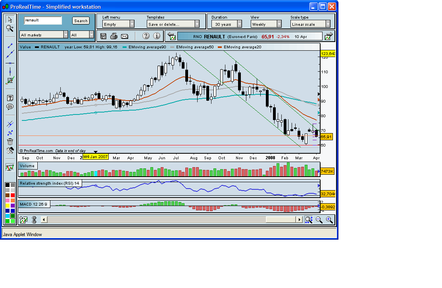This screenshot has width=442, height=288.
Task: Pick the yellow color swatch
Action: pos(8,206)
